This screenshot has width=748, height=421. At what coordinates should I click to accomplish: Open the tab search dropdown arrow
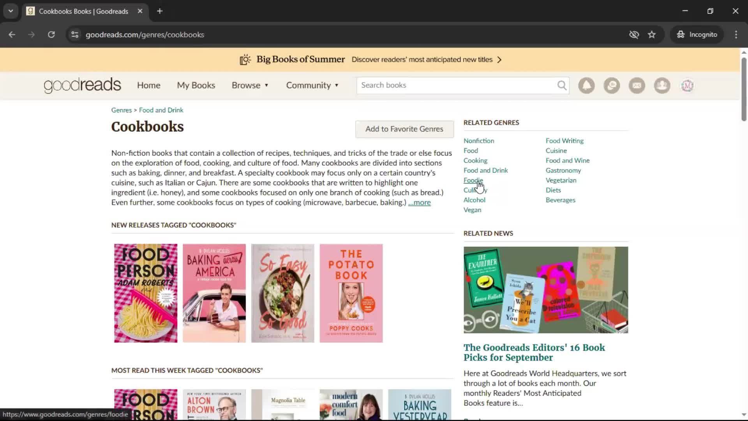click(x=11, y=11)
